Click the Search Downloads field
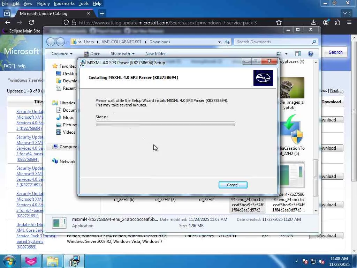This screenshot has width=357, height=268. (276, 42)
